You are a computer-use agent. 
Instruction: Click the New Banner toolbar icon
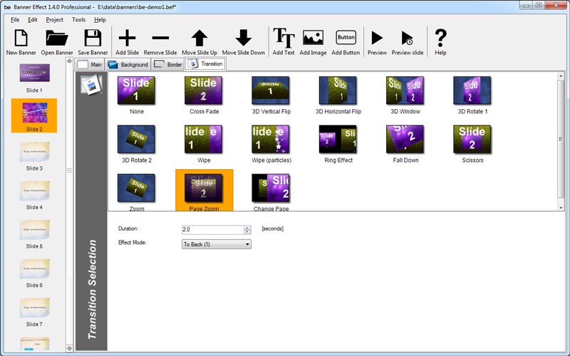tap(21, 39)
